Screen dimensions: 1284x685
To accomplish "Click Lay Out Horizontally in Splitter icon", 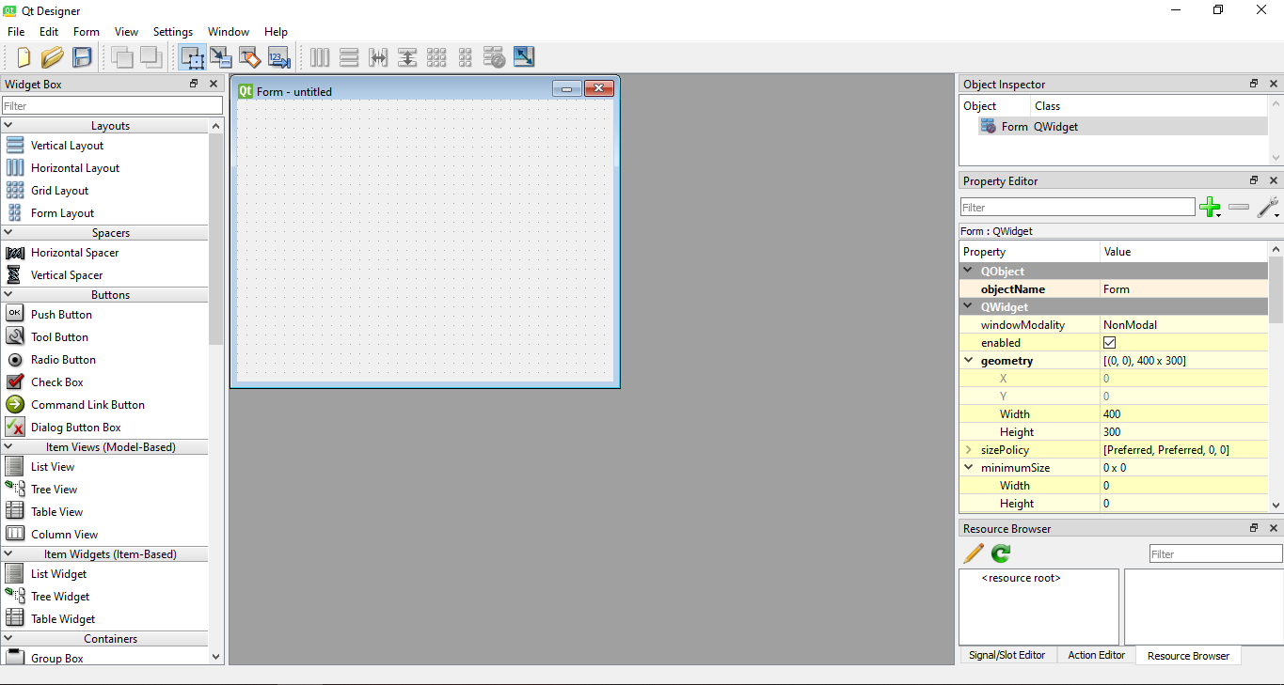I will [x=378, y=57].
